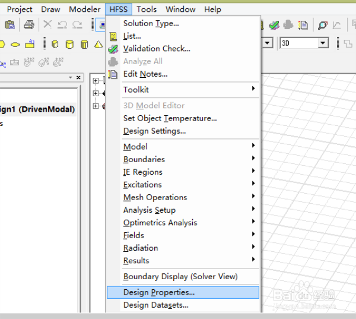Open the dropdown arrow left of 3D box
Viewport: 356px width, 319px height.
coord(267,43)
